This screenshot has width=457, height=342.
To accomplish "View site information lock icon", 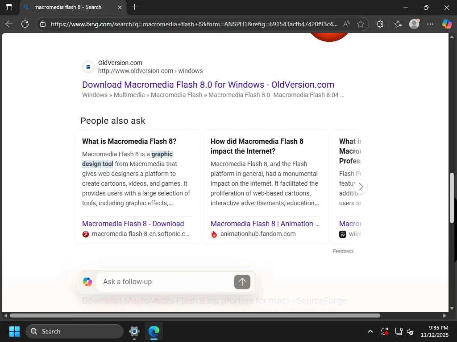I will click(x=43, y=24).
